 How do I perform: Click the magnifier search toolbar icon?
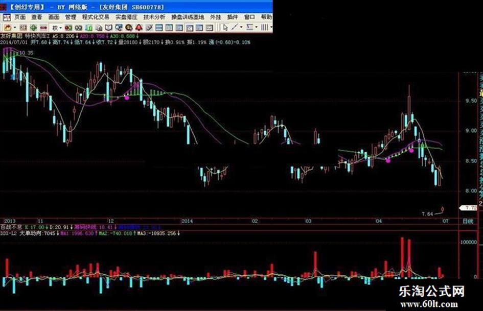click(119, 28)
